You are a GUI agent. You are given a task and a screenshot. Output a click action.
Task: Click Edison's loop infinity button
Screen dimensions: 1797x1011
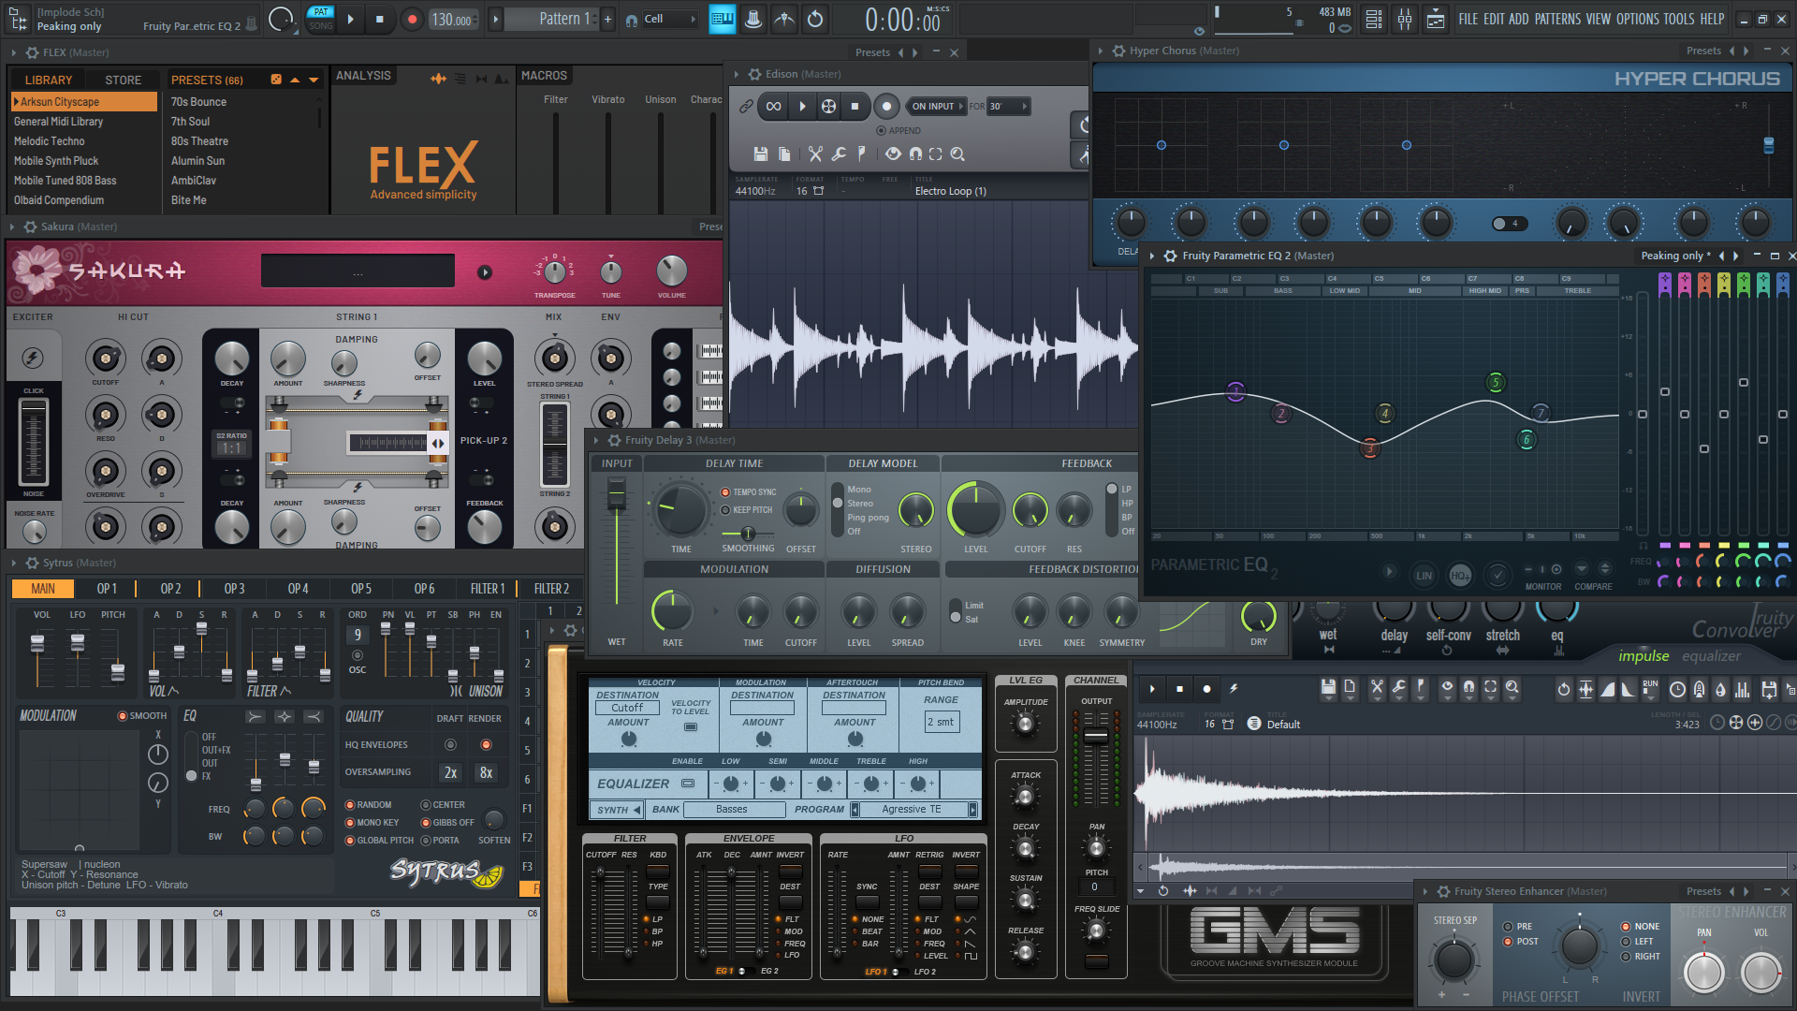(773, 106)
